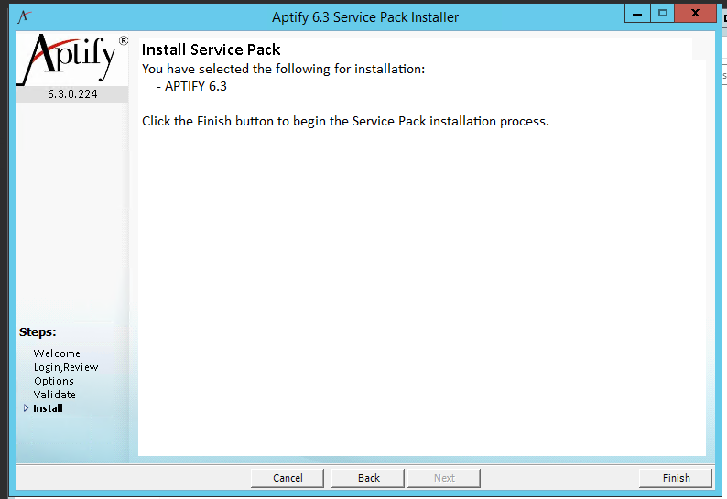The width and height of the screenshot is (727, 499).
Task: Select the Options step in Steps list
Action: [54, 381]
